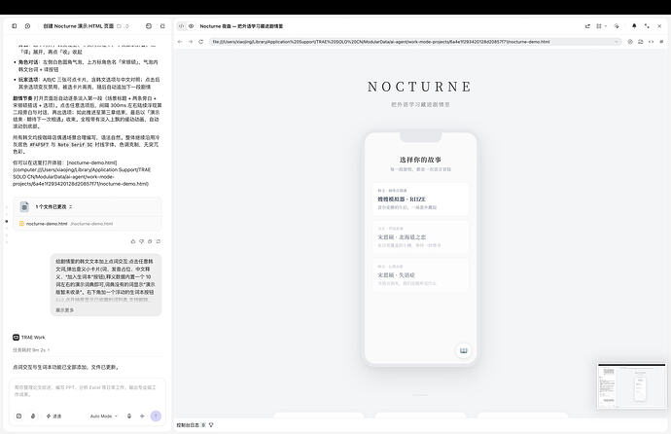
Task: Click the notification bell icon
Action: 634,26
